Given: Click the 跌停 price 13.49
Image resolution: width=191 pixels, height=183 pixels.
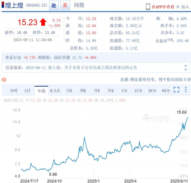Looking at the screenshot, I should click(50, 32).
